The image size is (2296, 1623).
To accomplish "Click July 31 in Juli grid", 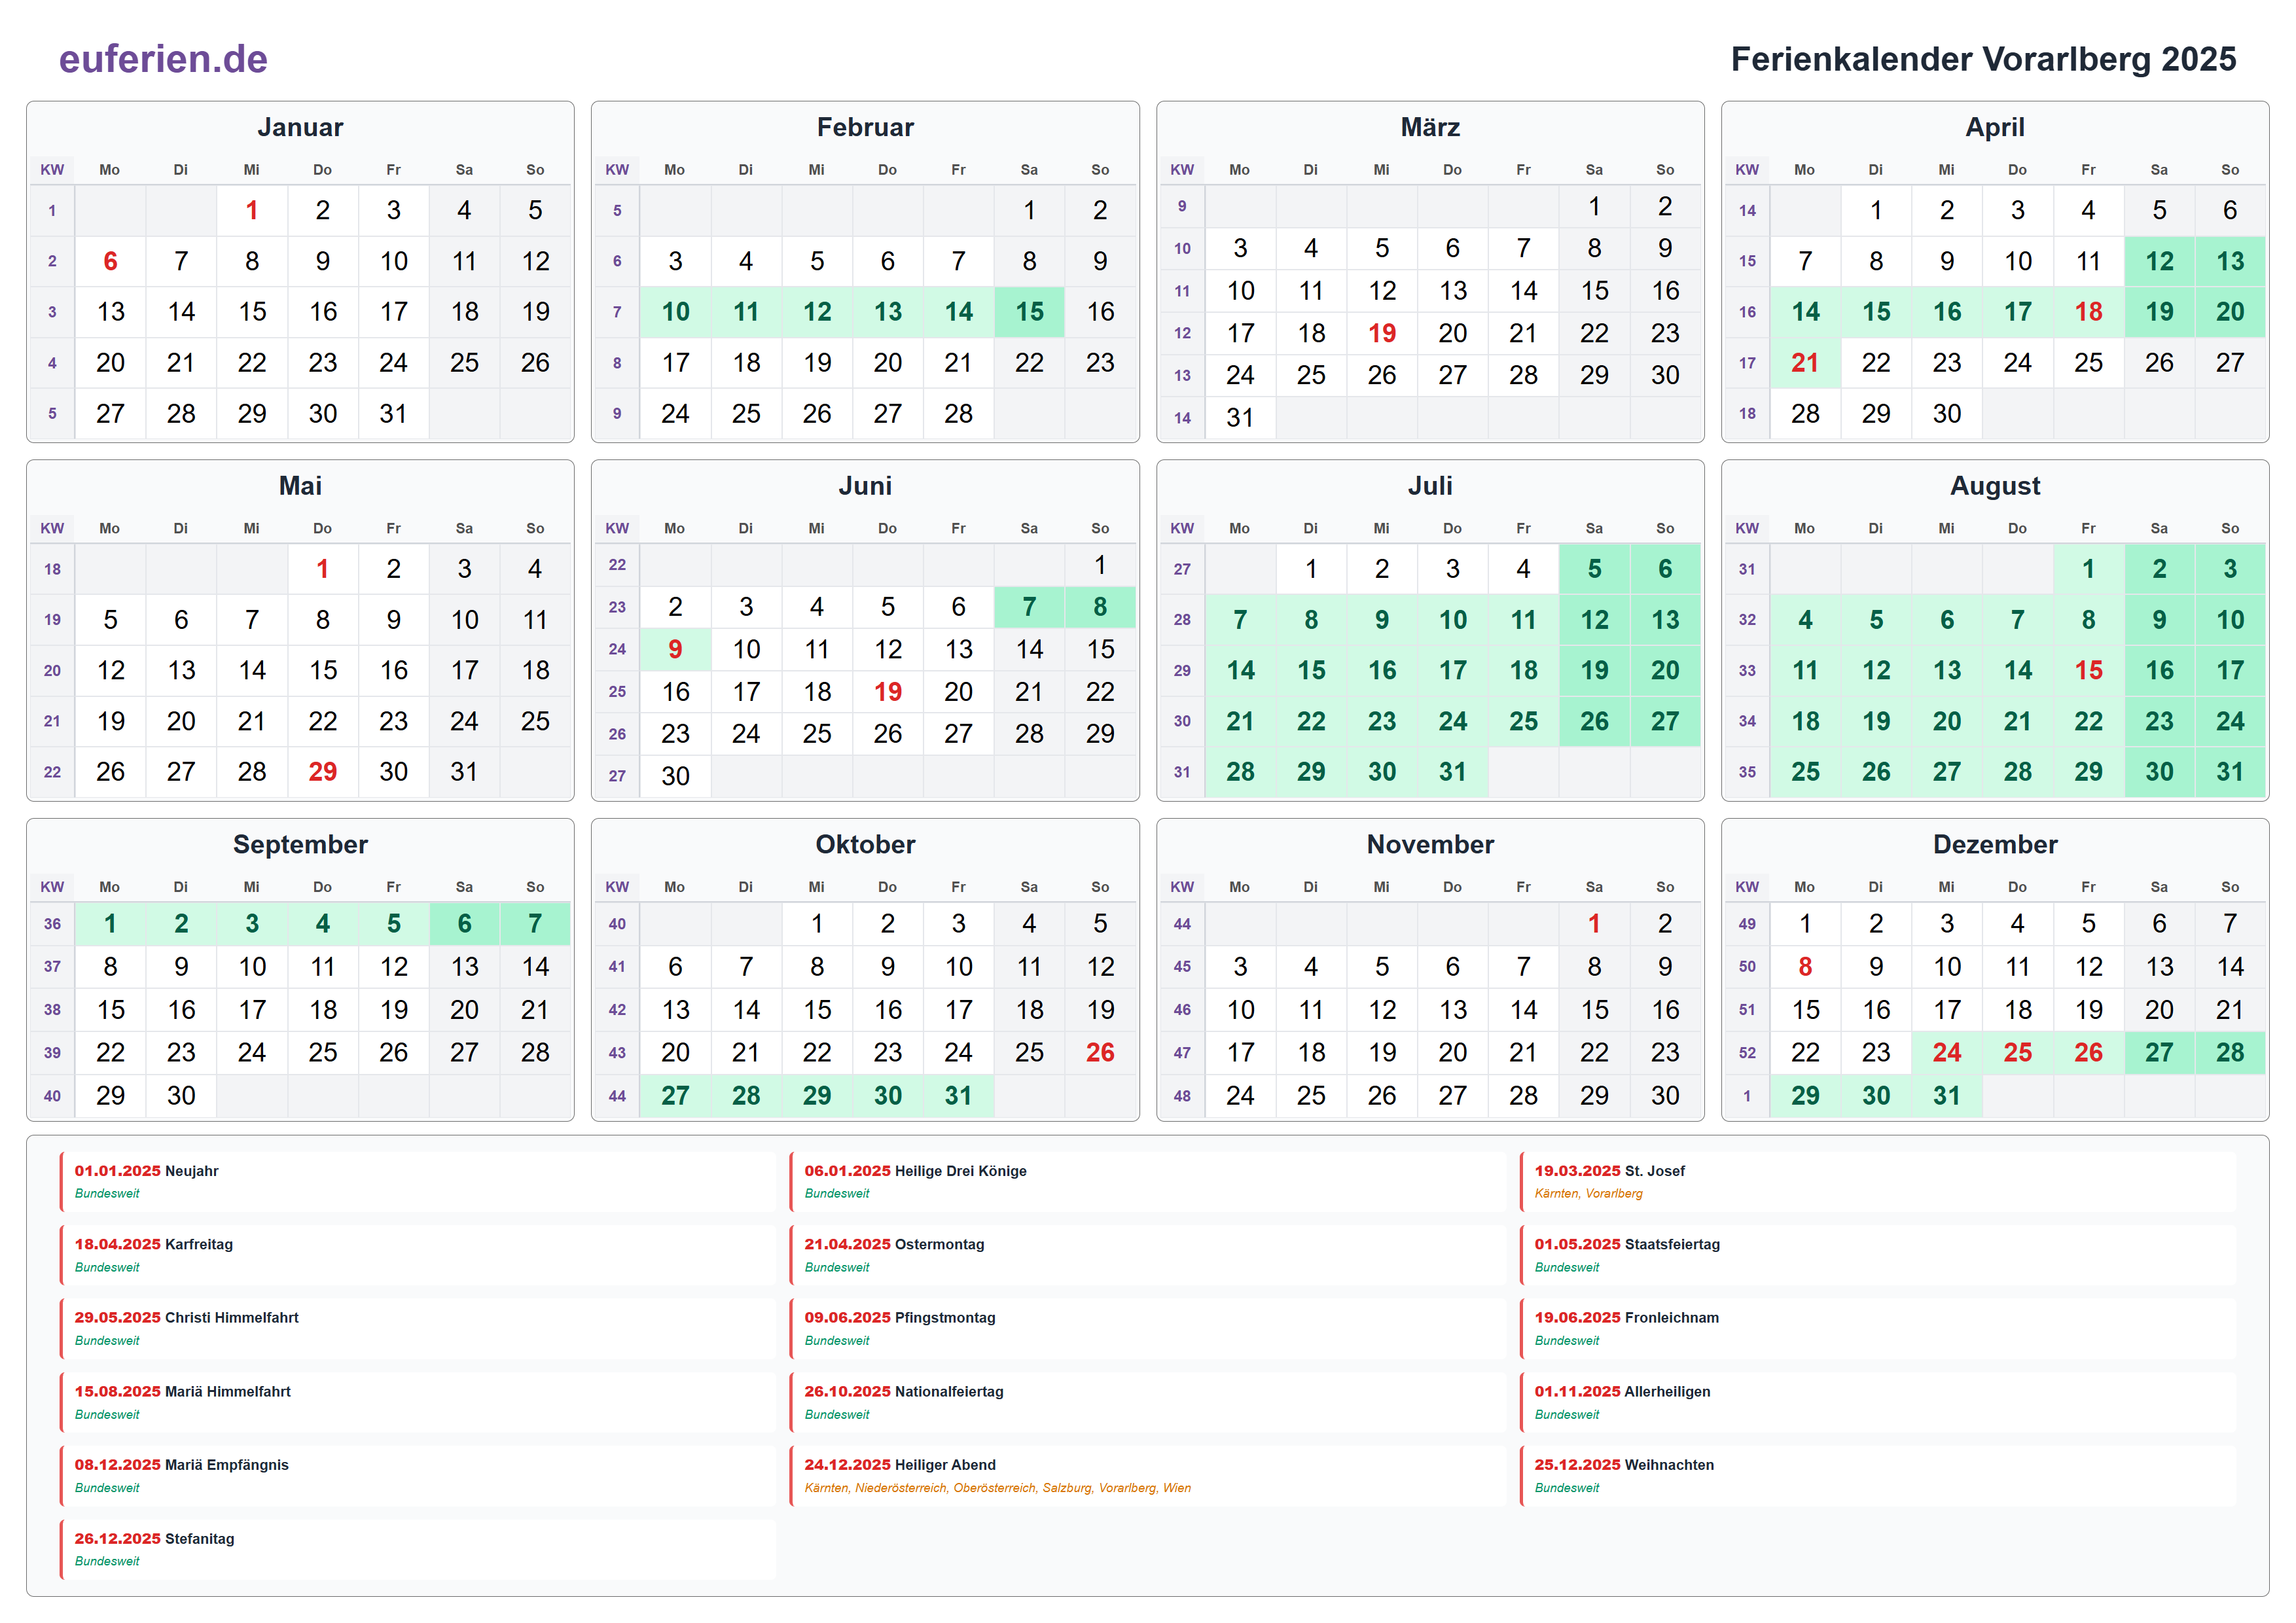I will [x=1452, y=771].
